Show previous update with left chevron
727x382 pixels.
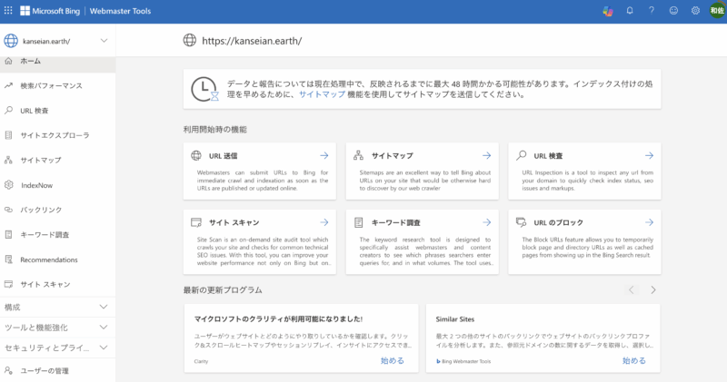[x=631, y=289]
